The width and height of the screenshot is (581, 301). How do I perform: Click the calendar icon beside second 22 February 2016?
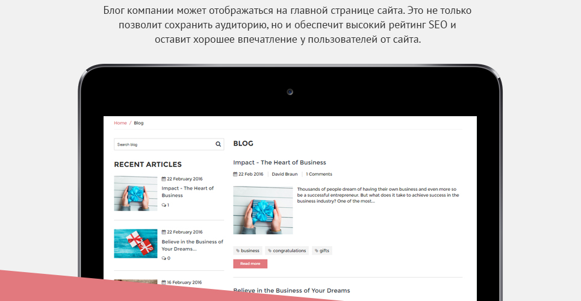[x=163, y=232]
